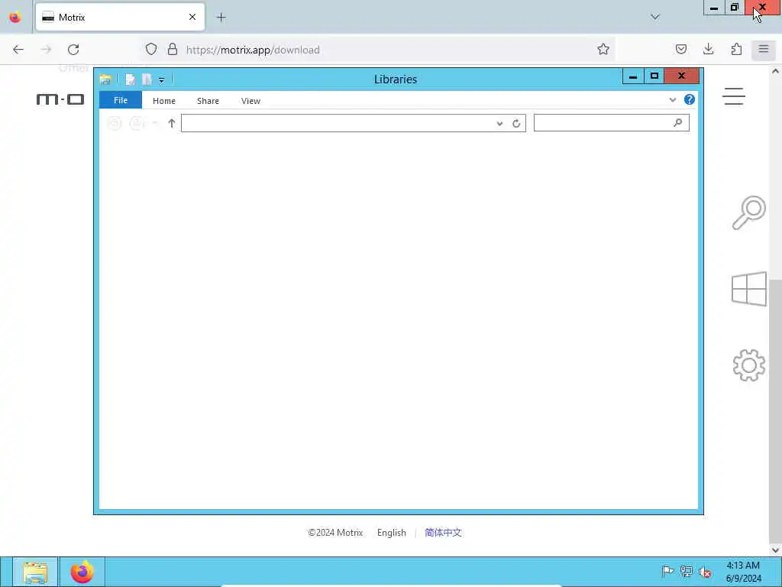Screen dimensions: 782x587
Task: Switch to Firefox from taskbar
Action: click(82, 572)
